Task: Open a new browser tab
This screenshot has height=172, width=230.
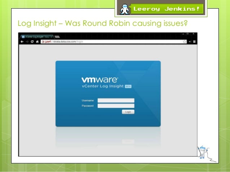Action: (x=57, y=37)
